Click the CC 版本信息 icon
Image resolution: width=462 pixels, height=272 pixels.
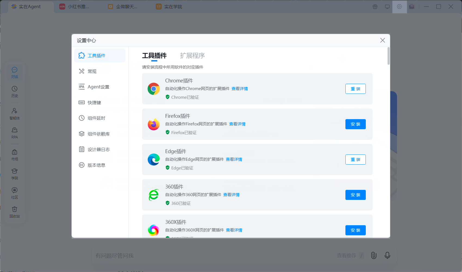[82, 165]
